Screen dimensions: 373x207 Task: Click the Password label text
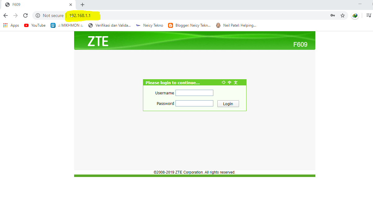coord(165,103)
